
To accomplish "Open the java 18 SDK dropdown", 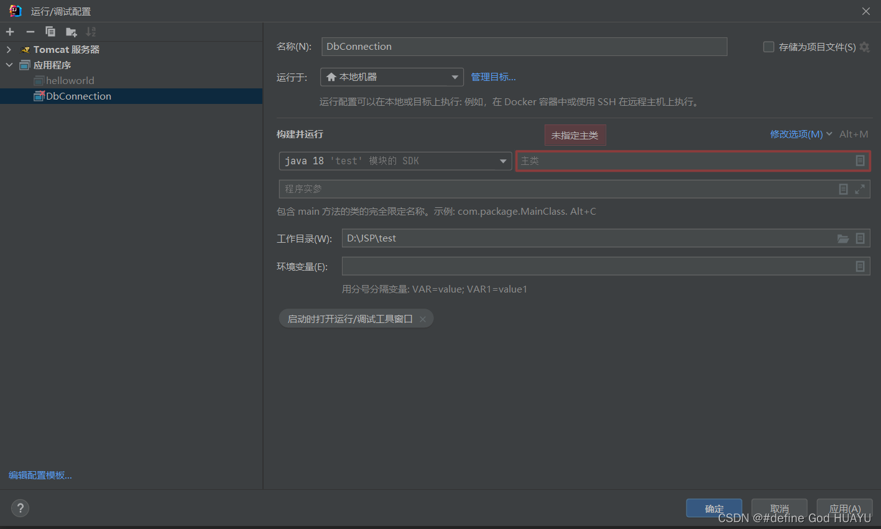I will click(503, 161).
